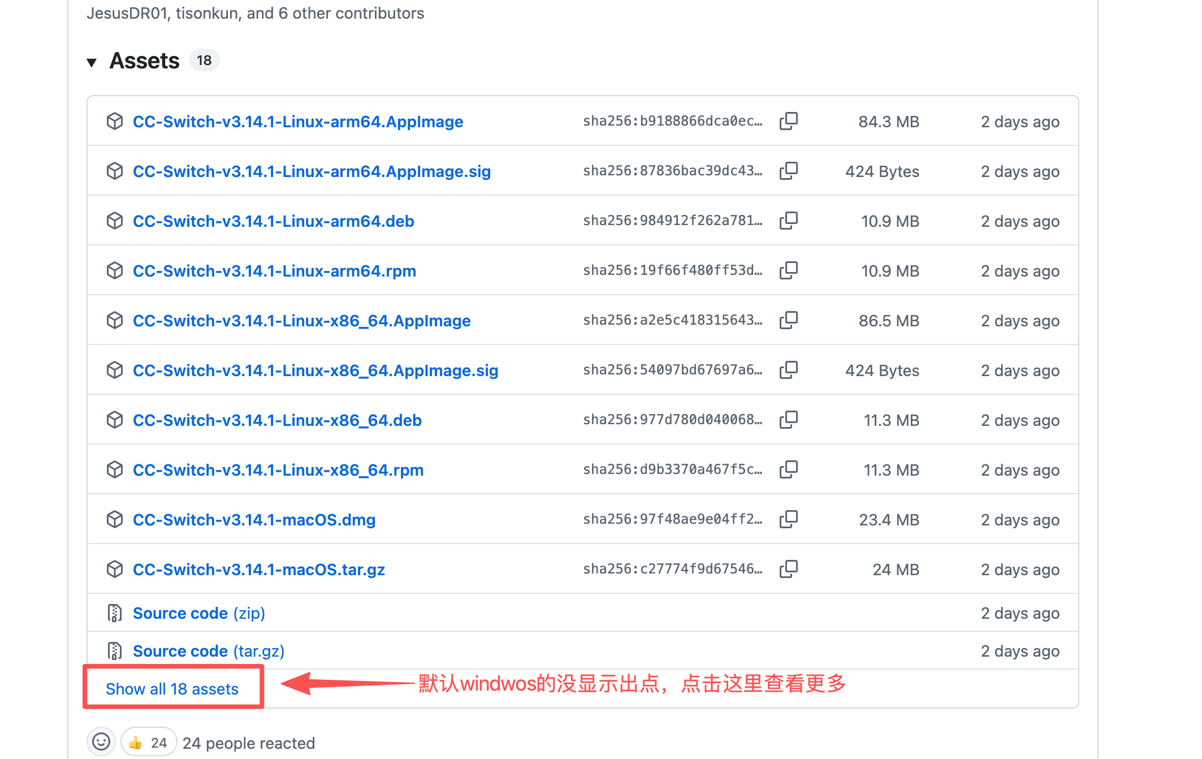The width and height of the screenshot is (1202, 759).
Task: Collapse the Assets section triangle
Action: click(92, 62)
